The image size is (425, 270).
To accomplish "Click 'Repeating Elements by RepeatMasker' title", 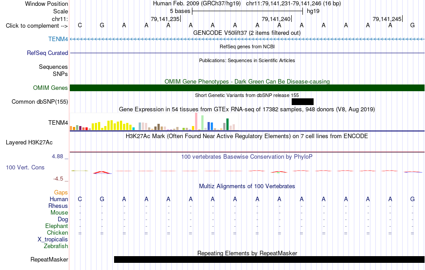I will pyautogui.click(x=247, y=253).
